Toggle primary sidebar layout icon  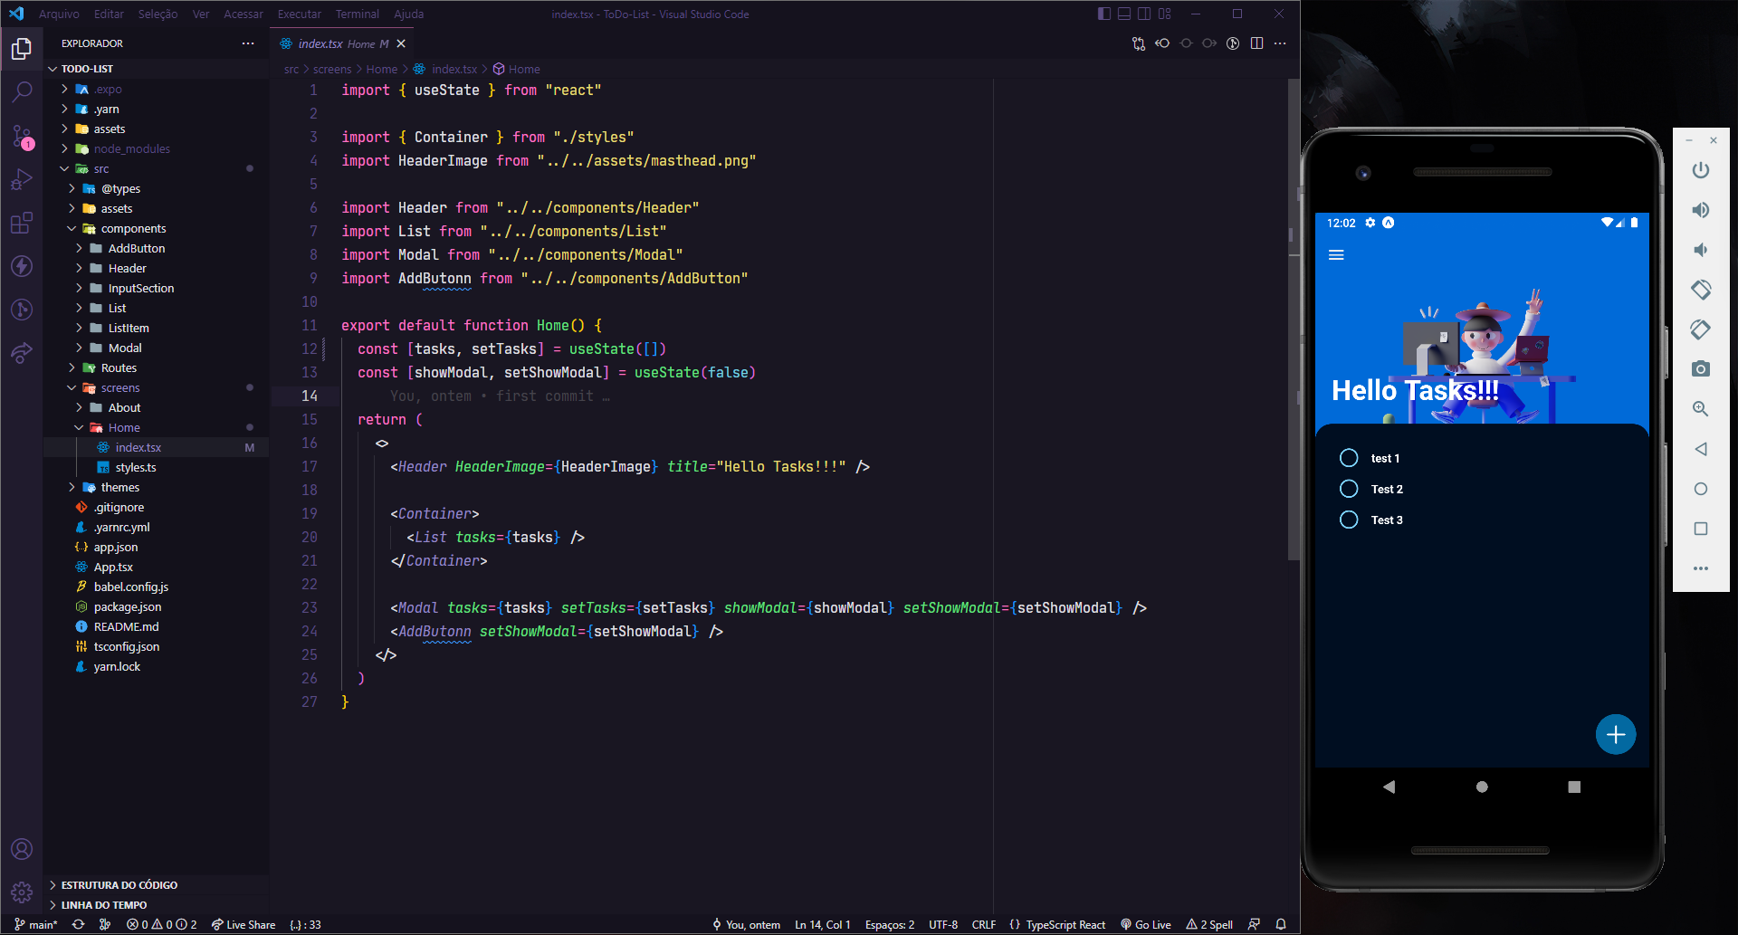point(1104,14)
